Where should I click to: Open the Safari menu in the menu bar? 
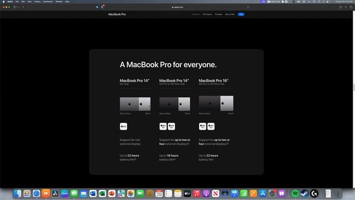tap(10, 2)
